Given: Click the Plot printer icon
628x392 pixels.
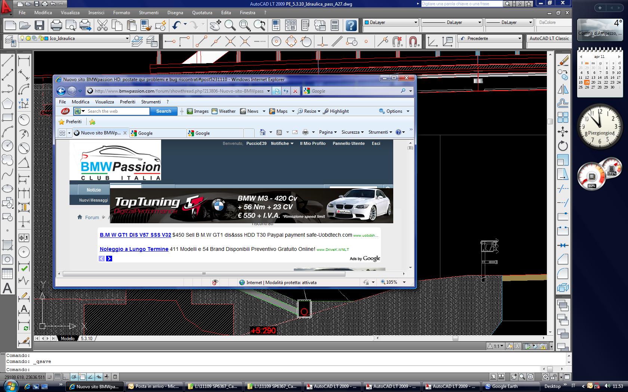Looking at the screenshot, I should coord(56,25).
